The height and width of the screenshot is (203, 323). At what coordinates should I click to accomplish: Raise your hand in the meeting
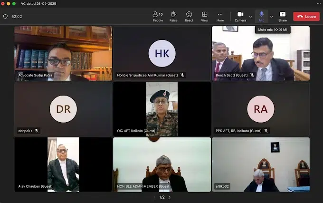pos(173,16)
